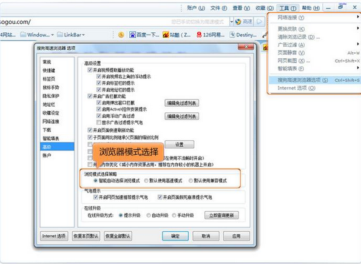The height and width of the screenshot is (264, 361).
Task: Expand the LinkBar folder dropdown
Action: point(83,35)
